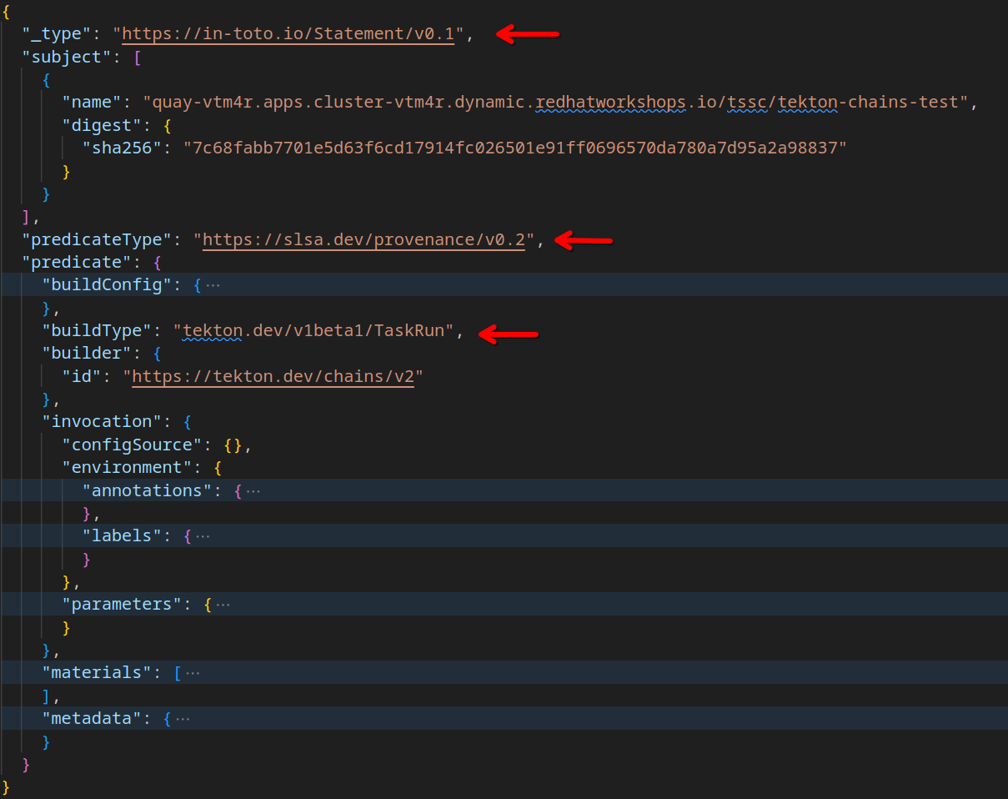Image resolution: width=1008 pixels, height=799 pixels.
Task: Click the sha256 digest hash value
Action: coord(514,148)
